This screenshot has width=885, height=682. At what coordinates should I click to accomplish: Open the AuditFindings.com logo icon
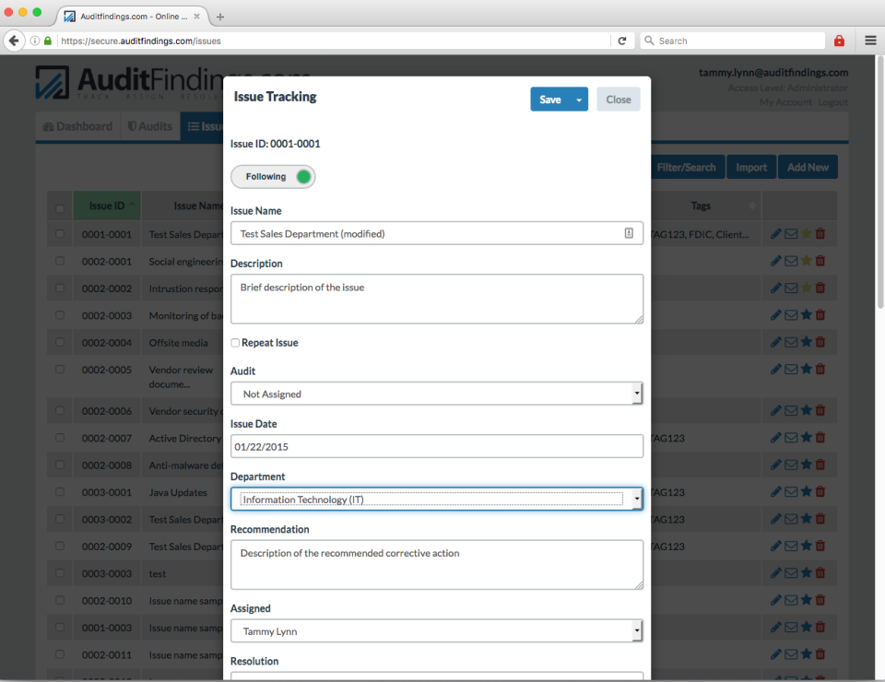pyautogui.click(x=53, y=84)
